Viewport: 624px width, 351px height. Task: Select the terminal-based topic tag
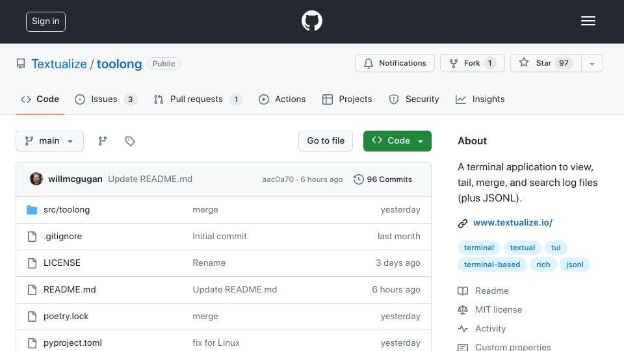coord(492,265)
